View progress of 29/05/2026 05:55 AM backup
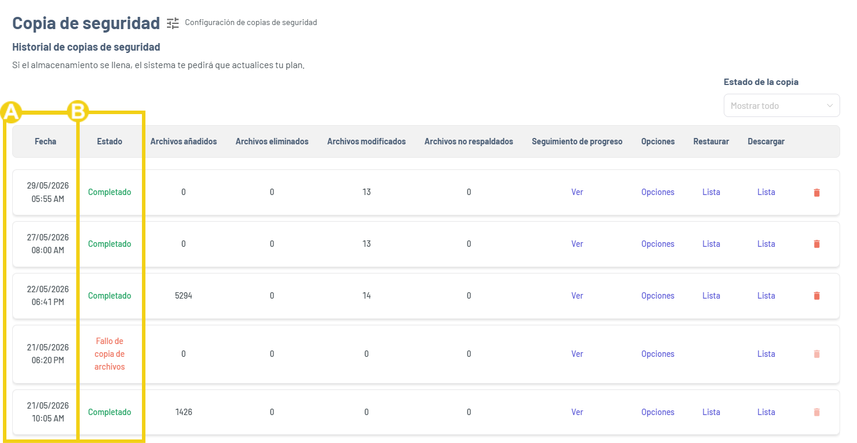 pos(577,192)
